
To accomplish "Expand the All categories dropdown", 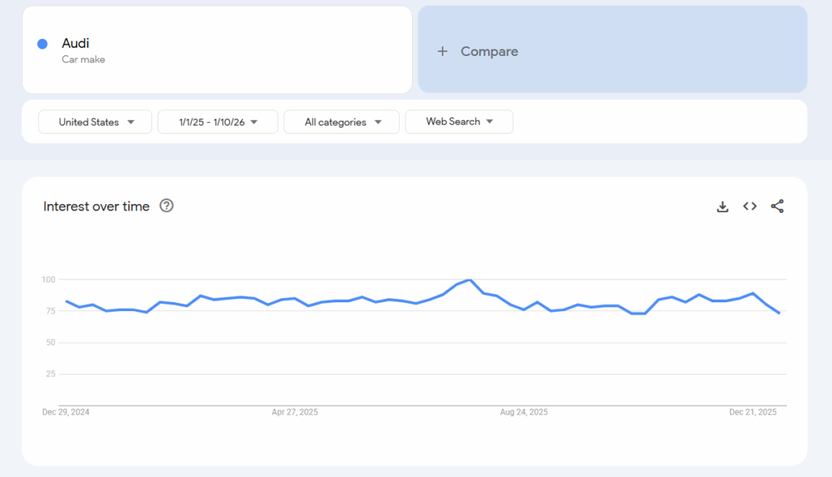I will pos(341,121).
